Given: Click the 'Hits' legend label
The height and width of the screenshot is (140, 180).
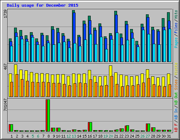Looking at the screenshot, I should coord(176,14).
